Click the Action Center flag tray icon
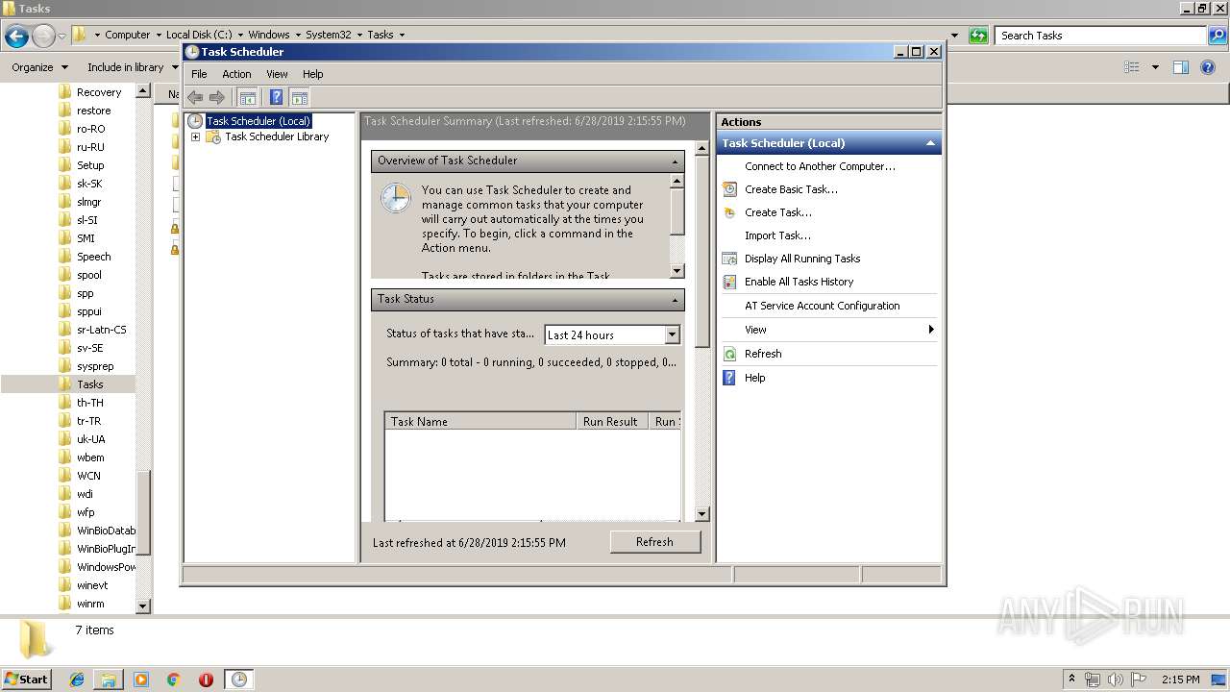The height and width of the screenshot is (692, 1230). coord(1140,680)
